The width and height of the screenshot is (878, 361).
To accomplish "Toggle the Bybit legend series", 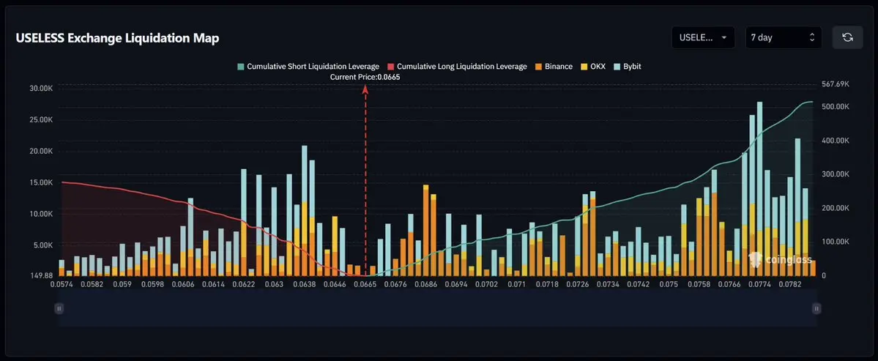I will [x=628, y=67].
